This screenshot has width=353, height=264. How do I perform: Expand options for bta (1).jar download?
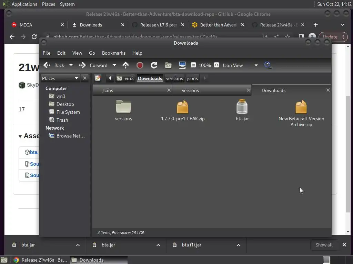pos(239,245)
